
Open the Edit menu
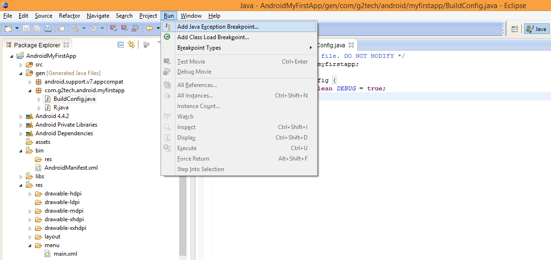(x=23, y=16)
